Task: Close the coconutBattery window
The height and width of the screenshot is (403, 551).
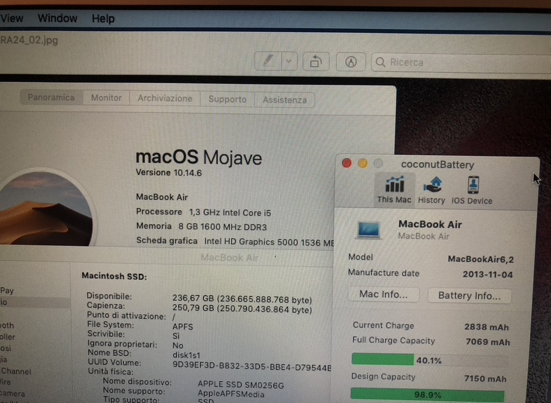Action: [346, 163]
